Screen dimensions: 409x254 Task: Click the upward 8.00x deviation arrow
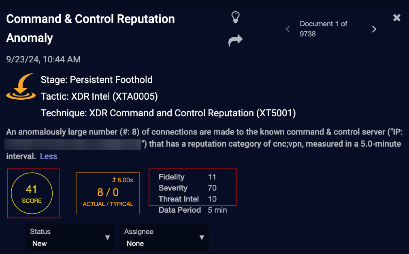coord(114,180)
